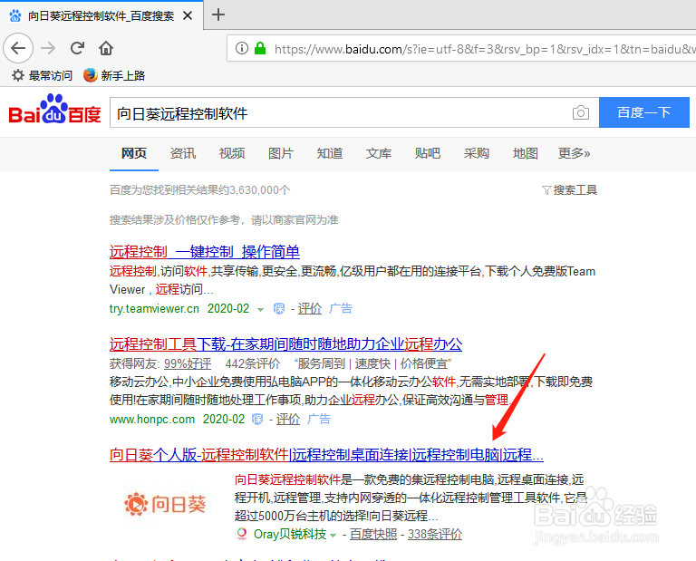Expand dropdown arrow beside try.teamviewer.cn
Image resolution: width=696 pixels, height=561 pixels.
click(x=261, y=309)
